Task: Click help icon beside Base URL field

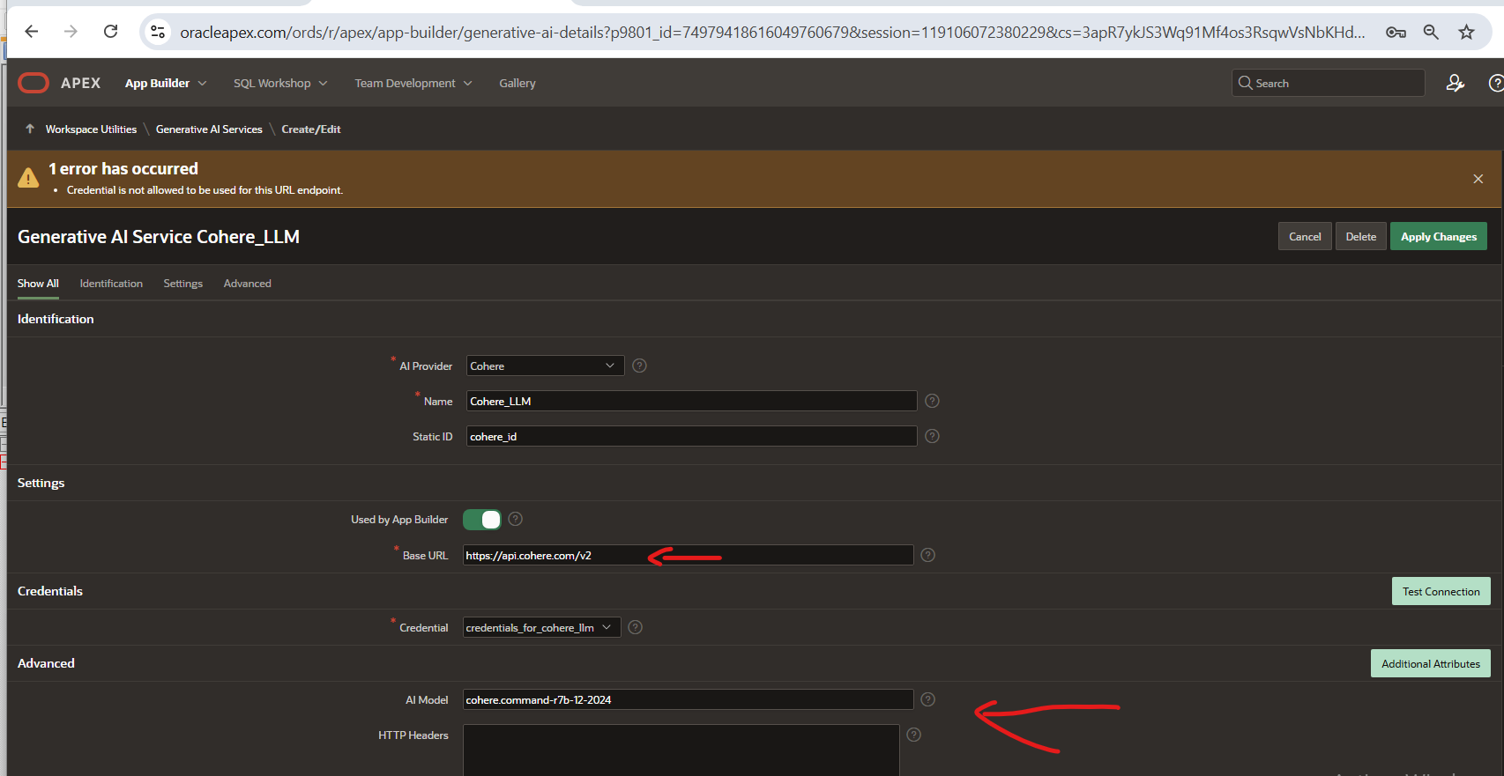Action: (927, 555)
